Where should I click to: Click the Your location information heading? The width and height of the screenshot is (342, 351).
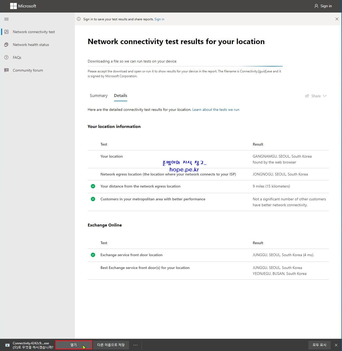[x=114, y=126]
